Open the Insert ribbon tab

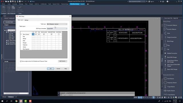pos(9,4)
